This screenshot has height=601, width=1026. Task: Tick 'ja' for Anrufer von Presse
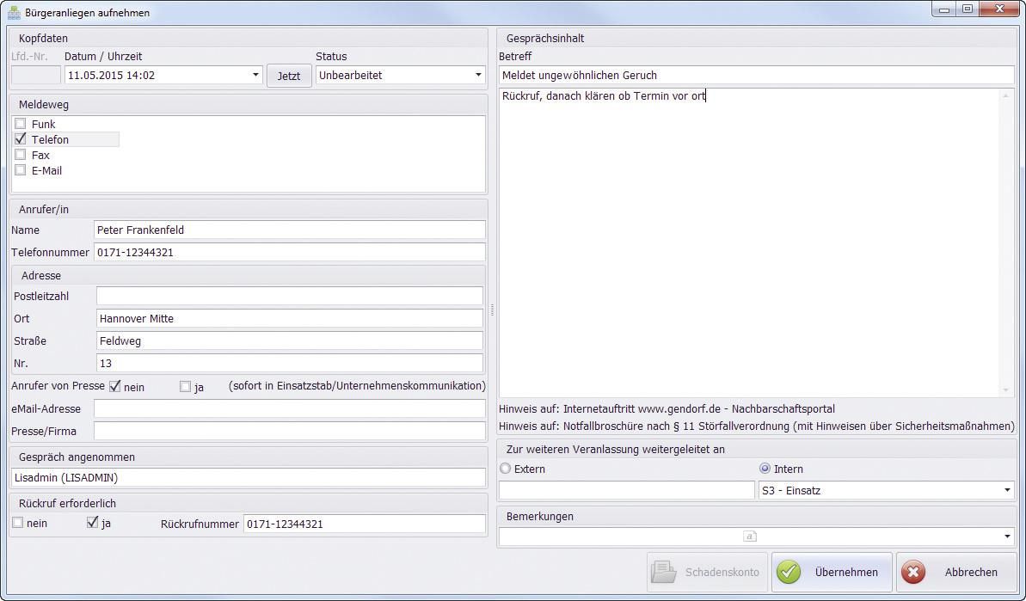(x=185, y=387)
